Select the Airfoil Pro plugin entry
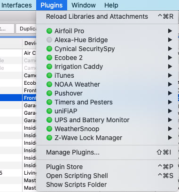 [107, 31]
